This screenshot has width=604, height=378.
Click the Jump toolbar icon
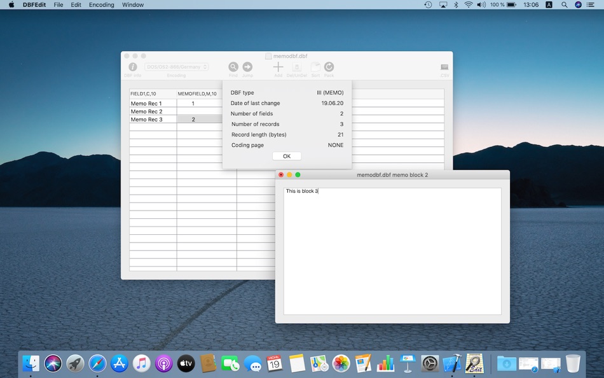pos(247,66)
